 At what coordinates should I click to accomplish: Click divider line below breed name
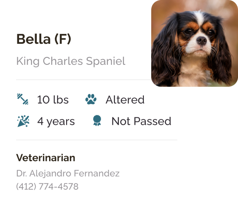83,80
